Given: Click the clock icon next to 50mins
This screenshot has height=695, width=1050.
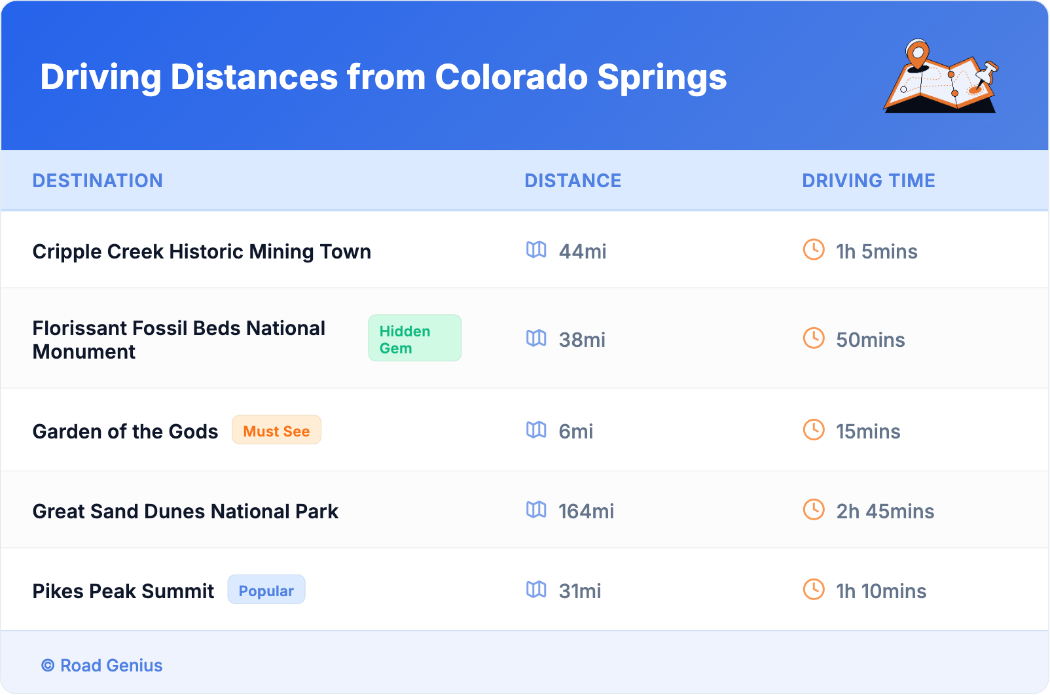Looking at the screenshot, I should point(814,338).
